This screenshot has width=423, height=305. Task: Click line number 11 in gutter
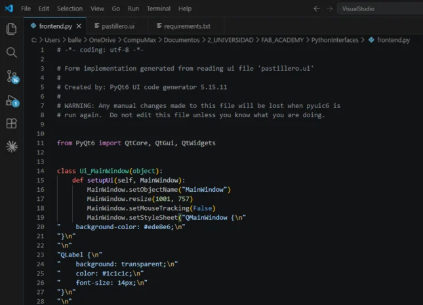41,143
